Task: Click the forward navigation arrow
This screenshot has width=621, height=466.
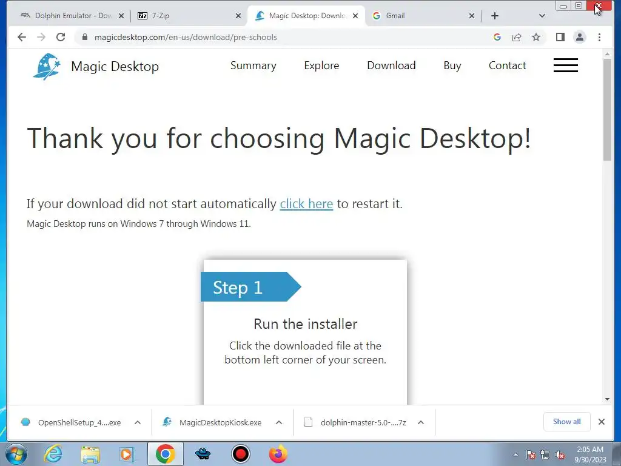Action: (x=41, y=37)
